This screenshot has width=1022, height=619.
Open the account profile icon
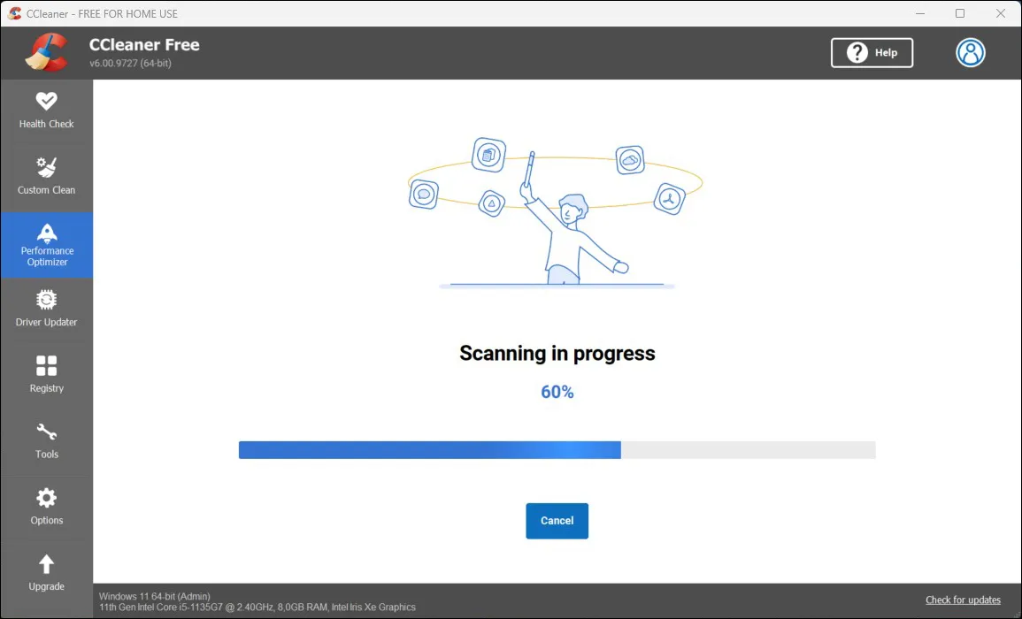[970, 53]
